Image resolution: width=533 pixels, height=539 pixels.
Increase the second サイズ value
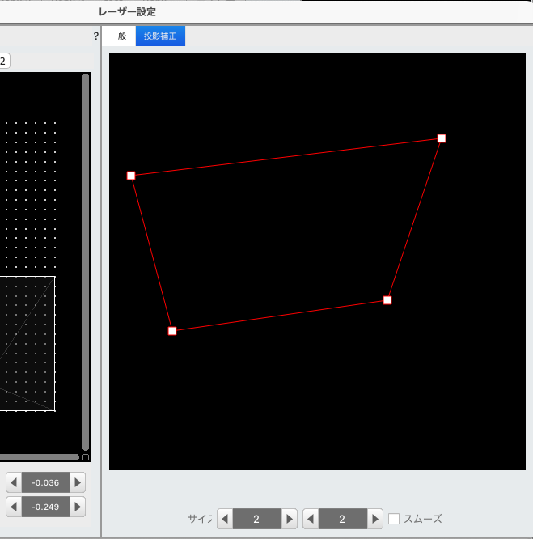coord(374,519)
